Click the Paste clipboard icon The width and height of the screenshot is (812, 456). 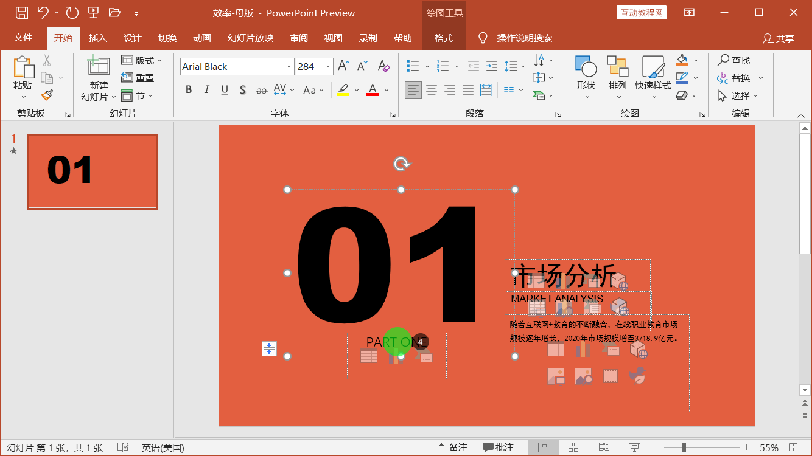23,67
